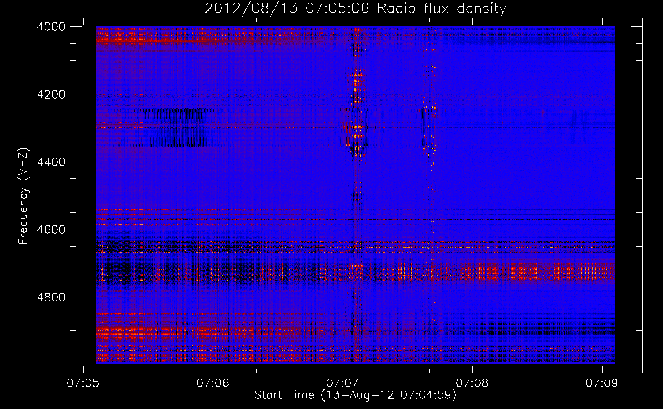This screenshot has width=663, height=409.
Task: Select the 07:06 time axis label
Action: coord(213,383)
